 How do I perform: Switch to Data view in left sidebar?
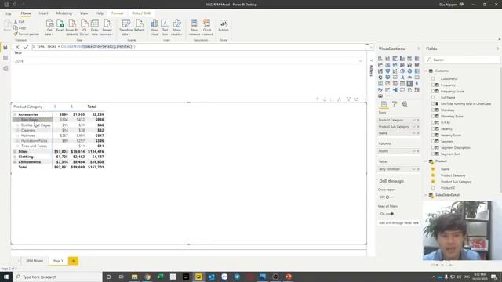5,58
